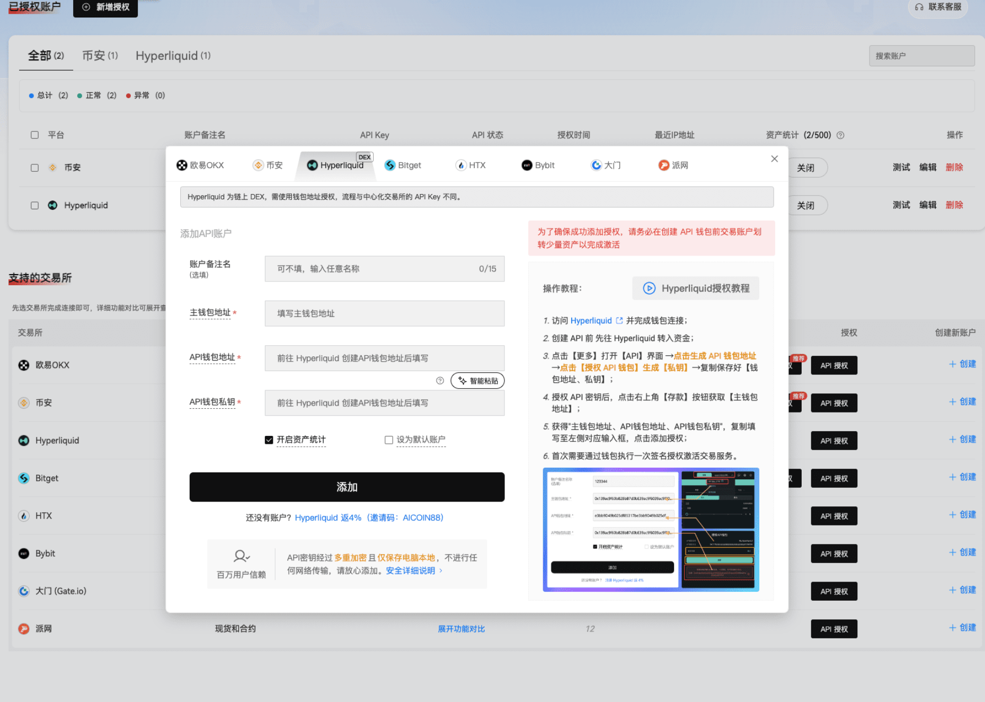
Task: Switch to 派网 tab in dialog
Action: pyautogui.click(x=673, y=165)
